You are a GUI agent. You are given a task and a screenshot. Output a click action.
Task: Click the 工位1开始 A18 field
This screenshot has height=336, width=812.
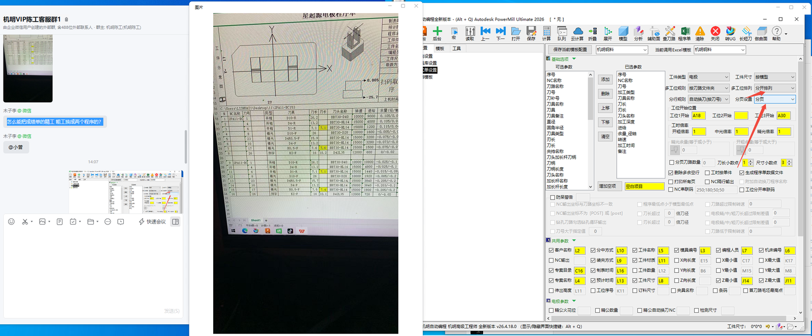coord(698,116)
